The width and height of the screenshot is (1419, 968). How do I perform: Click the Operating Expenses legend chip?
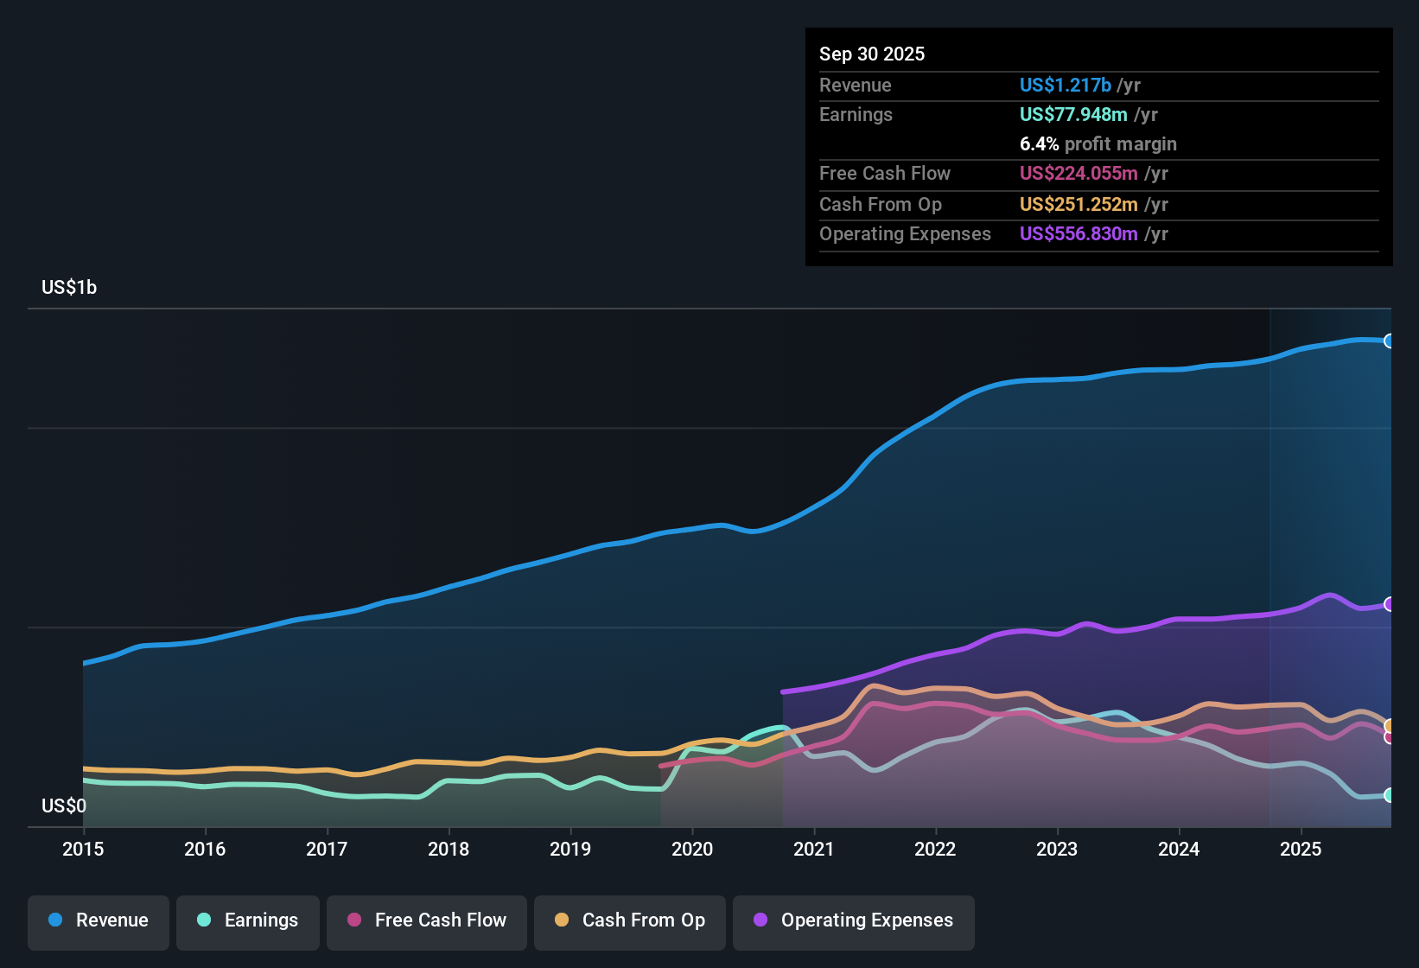tap(853, 920)
